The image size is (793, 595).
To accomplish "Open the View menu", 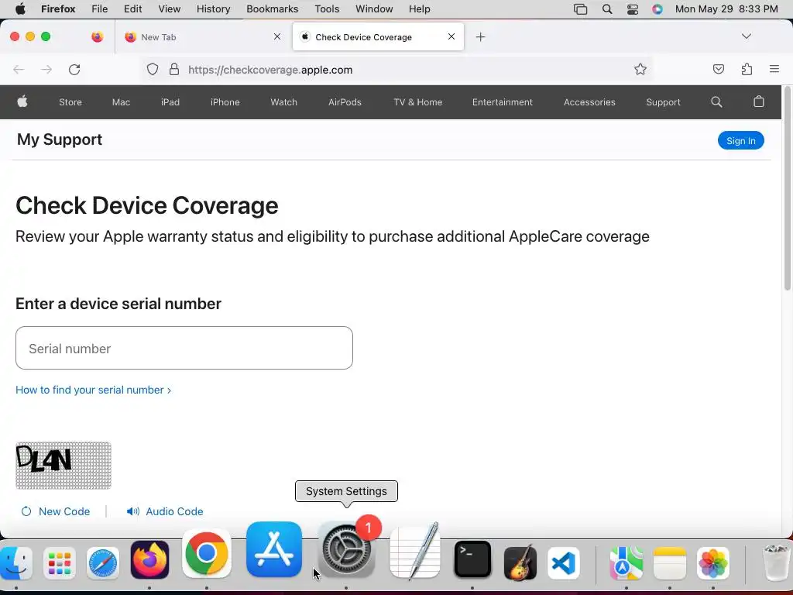I will tap(169, 9).
